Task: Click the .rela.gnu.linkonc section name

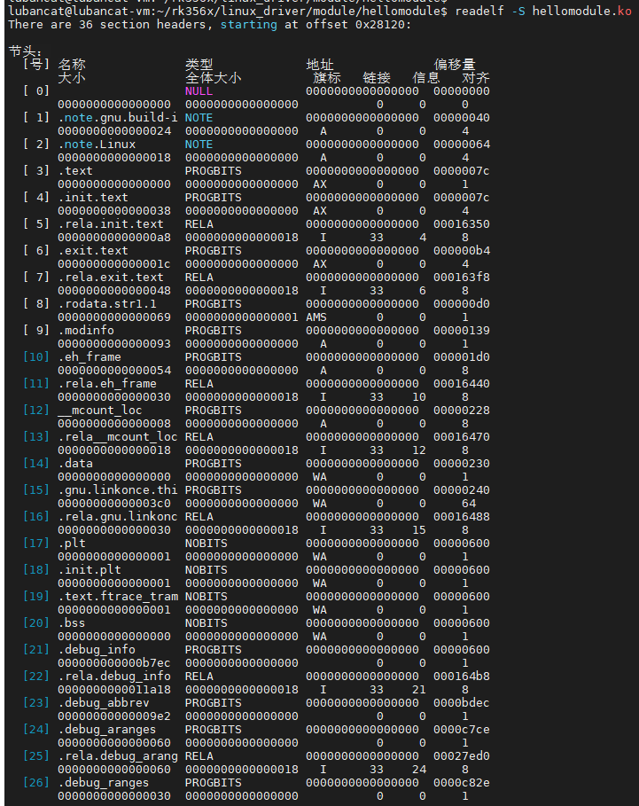Action: pos(118,517)
